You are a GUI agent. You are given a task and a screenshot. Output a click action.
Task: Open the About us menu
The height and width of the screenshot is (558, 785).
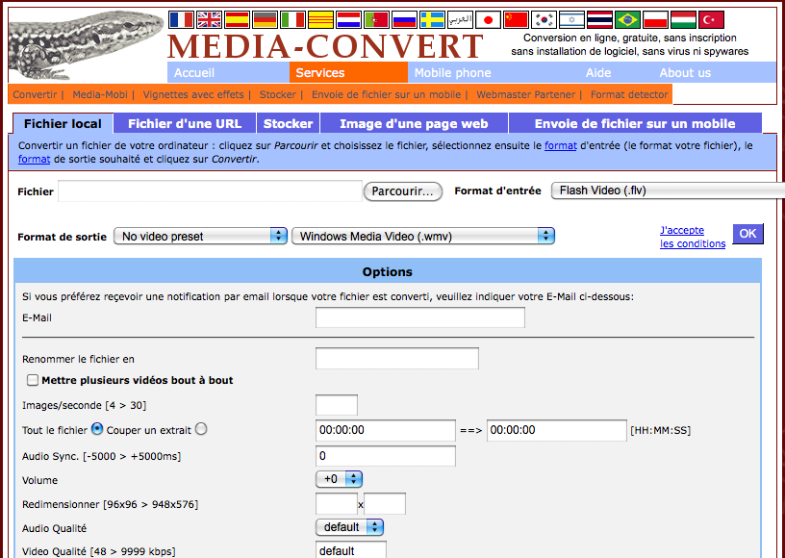click(x=685, y=72)
